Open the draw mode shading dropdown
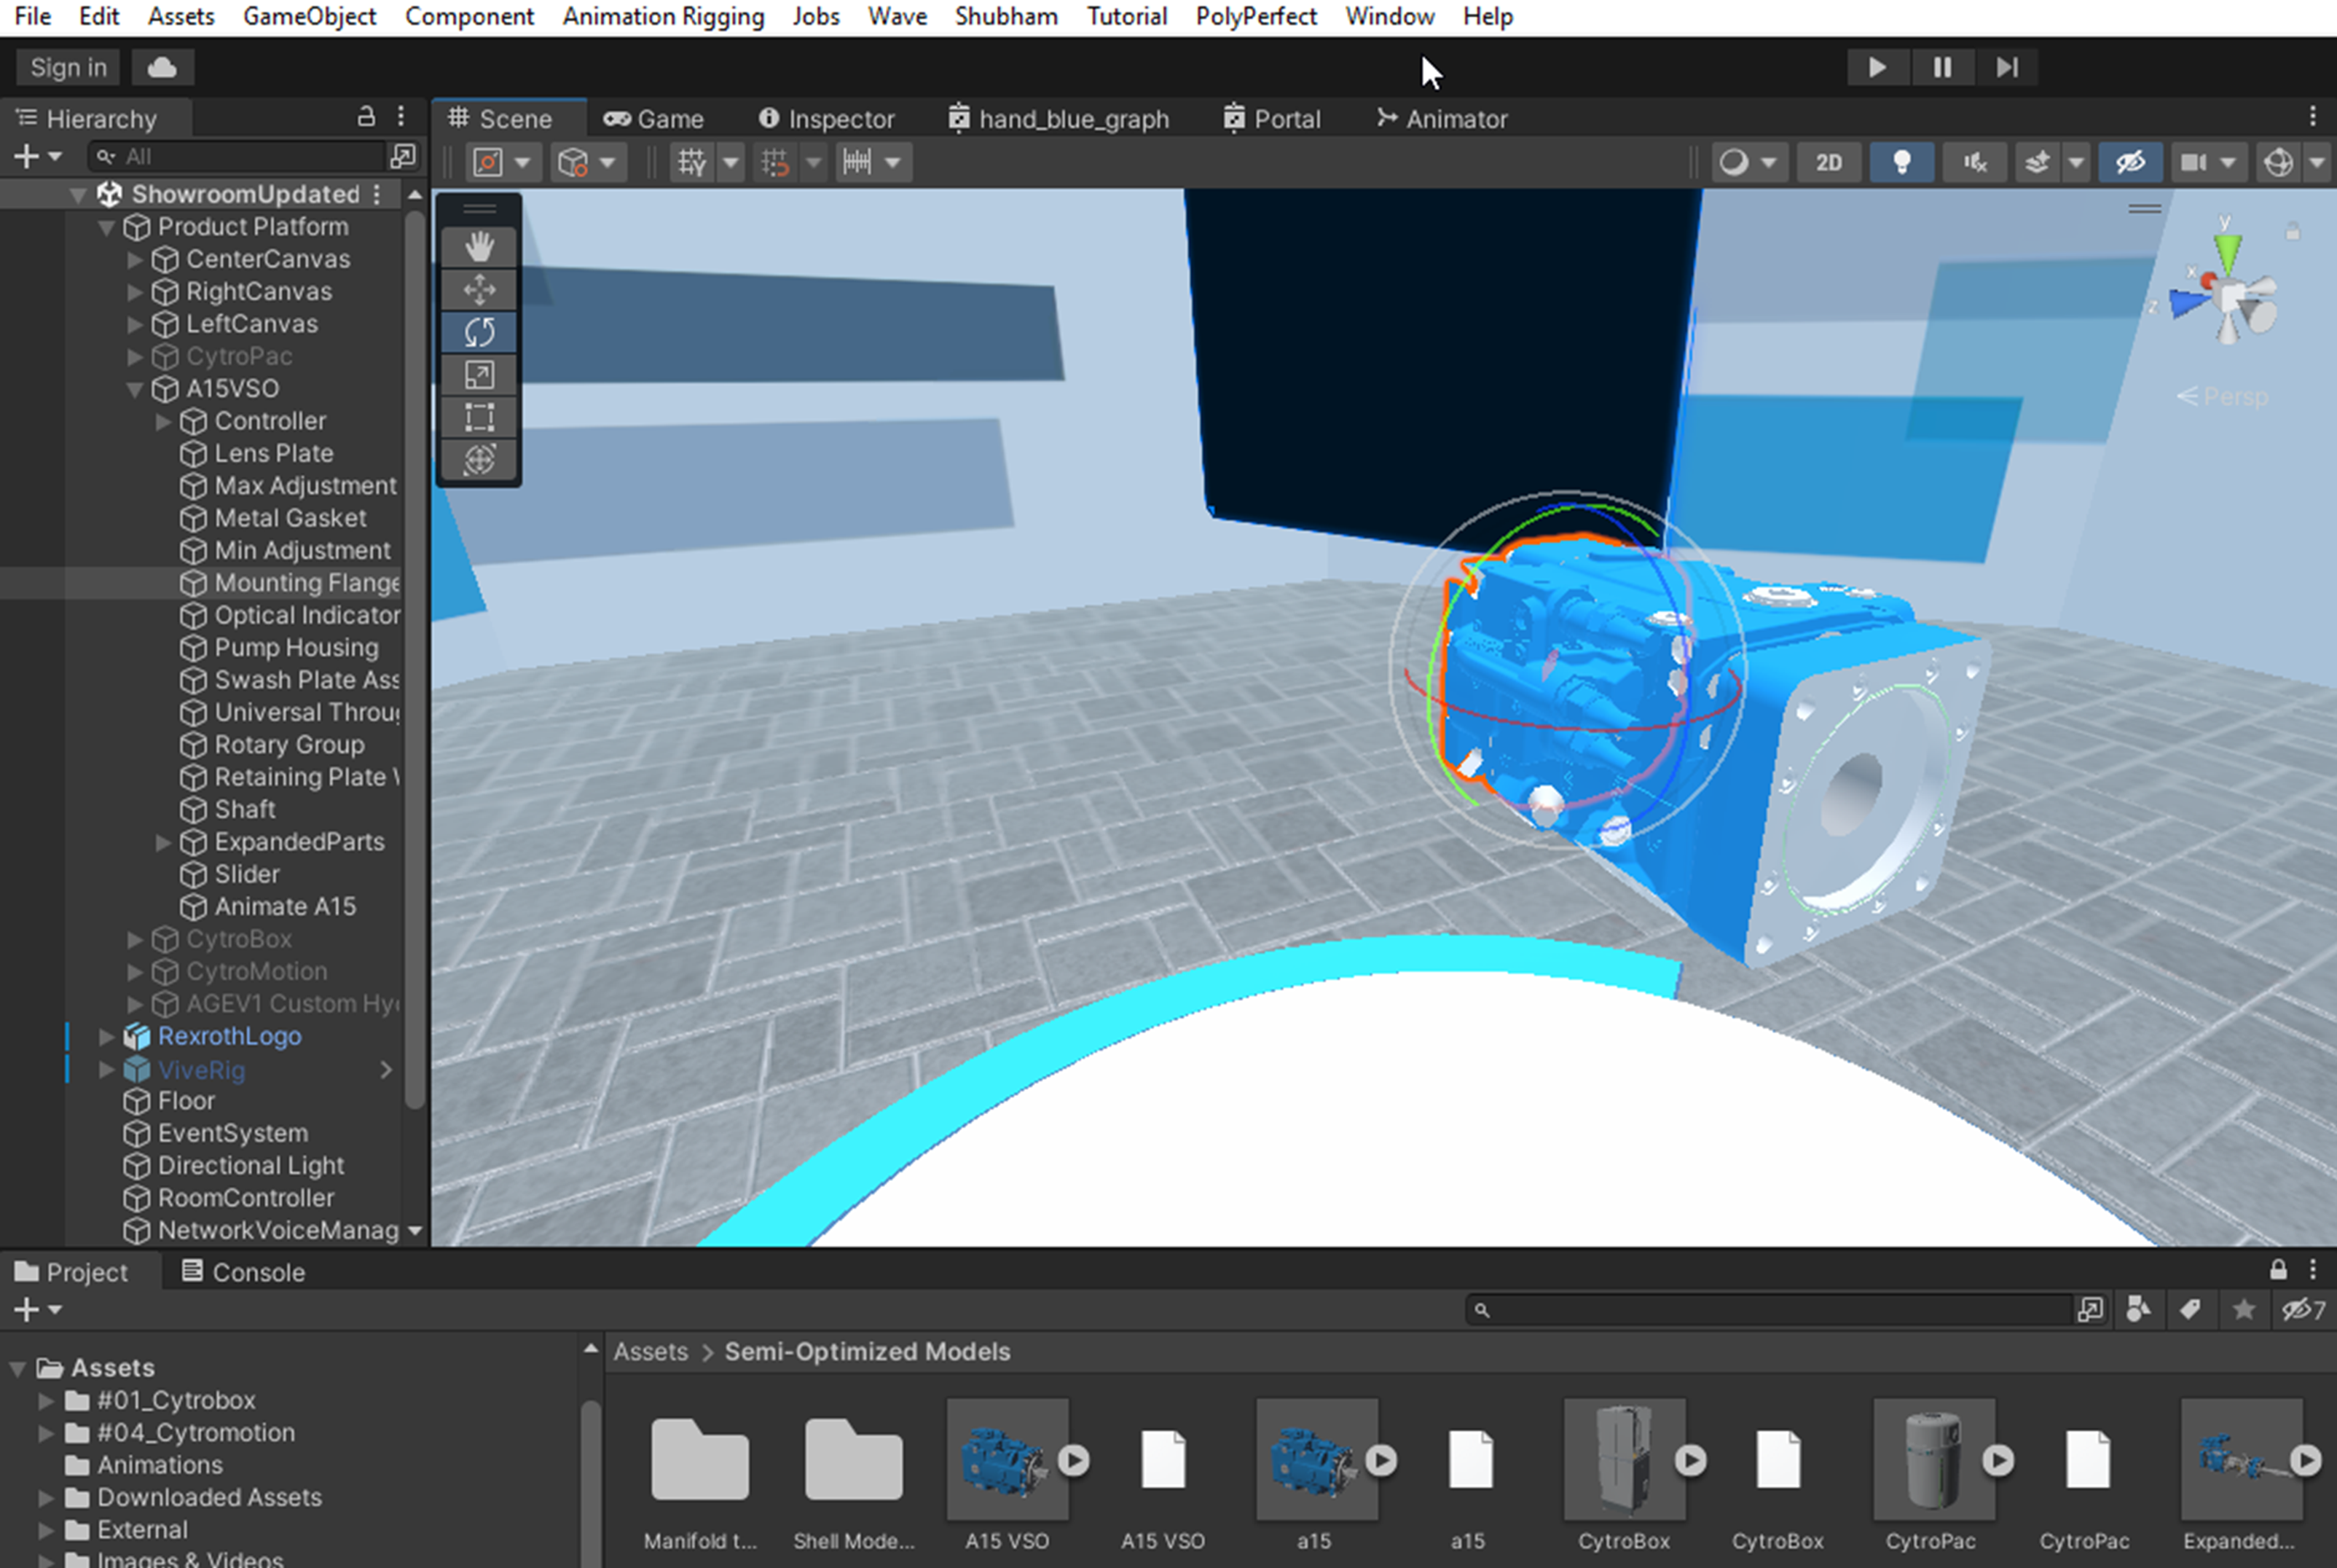 1746,162
